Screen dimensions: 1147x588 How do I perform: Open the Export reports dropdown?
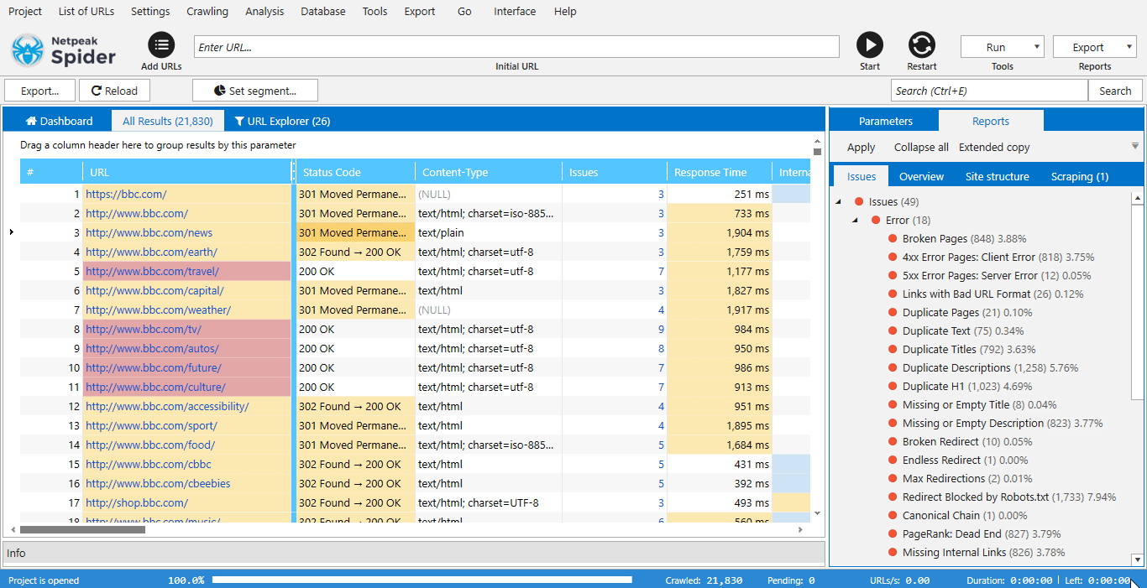(x=1095, y=47)
